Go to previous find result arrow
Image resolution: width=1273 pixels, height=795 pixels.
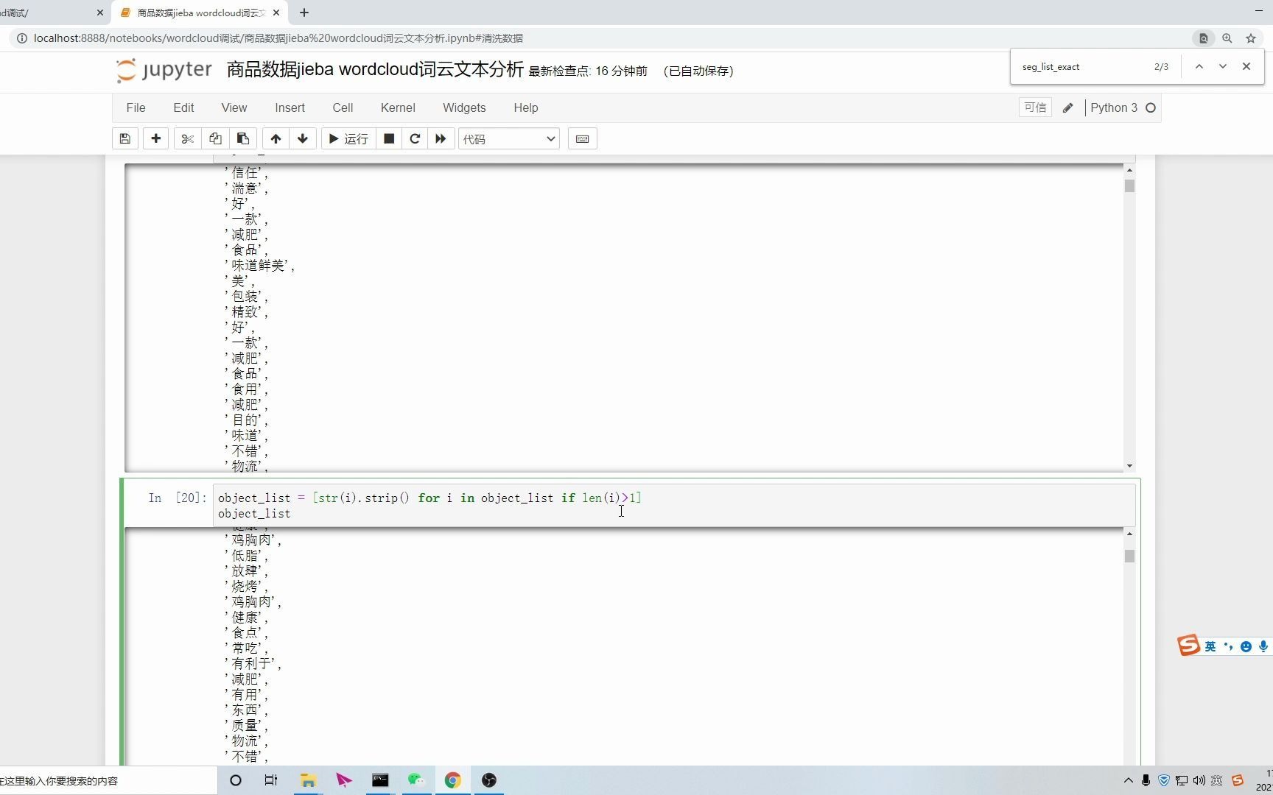[x=1199, y=66]
